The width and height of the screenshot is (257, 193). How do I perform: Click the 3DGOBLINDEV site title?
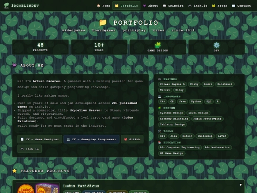pos(25,6)
